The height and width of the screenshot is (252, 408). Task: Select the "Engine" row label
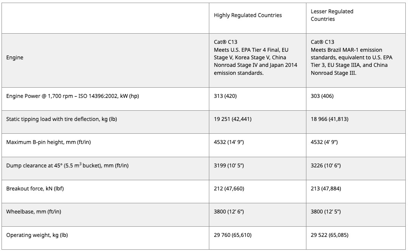15,57
